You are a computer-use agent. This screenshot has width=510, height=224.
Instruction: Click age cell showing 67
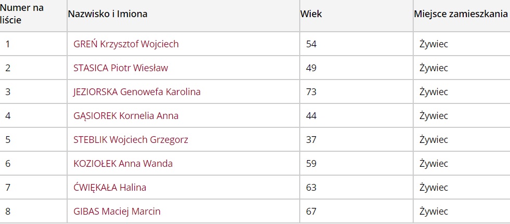[311, 212]
